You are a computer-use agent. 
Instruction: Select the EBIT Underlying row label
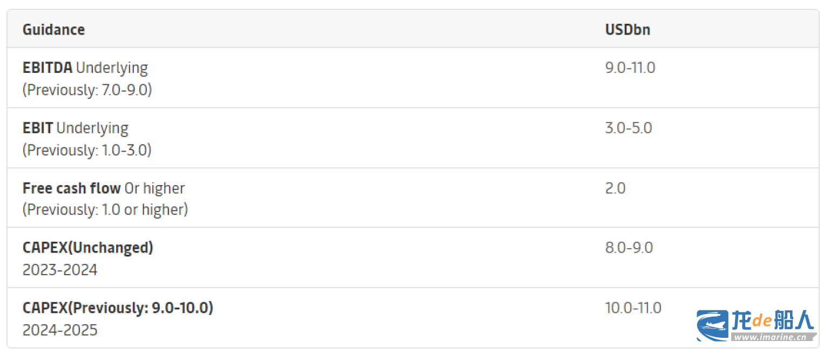(76, 128)
